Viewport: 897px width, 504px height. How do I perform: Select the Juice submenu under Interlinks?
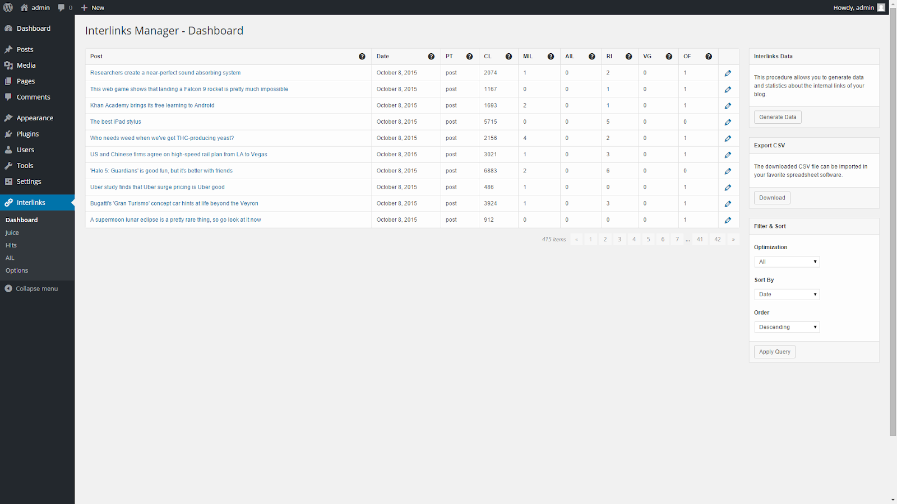tap(12, 233)
